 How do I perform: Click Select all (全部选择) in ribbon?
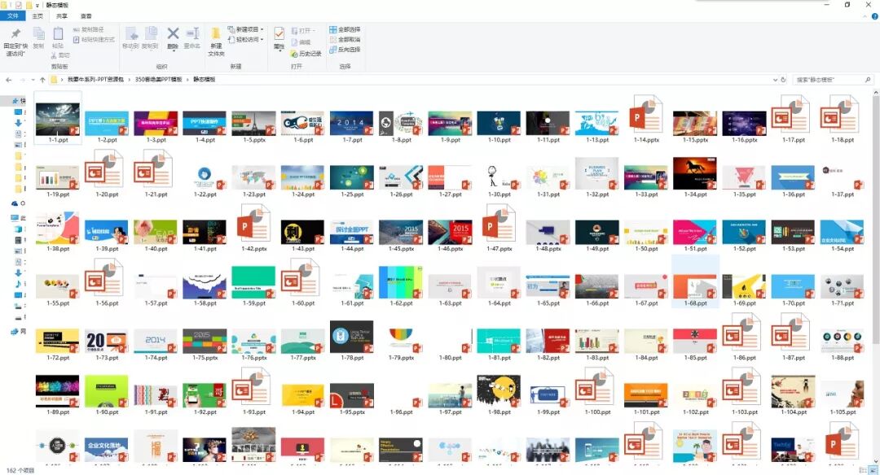[x=345, y=29]
